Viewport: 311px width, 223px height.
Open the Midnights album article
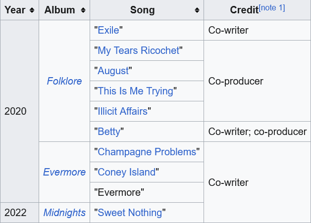coord(64,213)
